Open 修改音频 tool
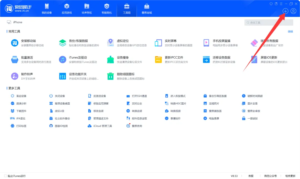This screenshot has height=179, width=300. (x=96, y=111)
